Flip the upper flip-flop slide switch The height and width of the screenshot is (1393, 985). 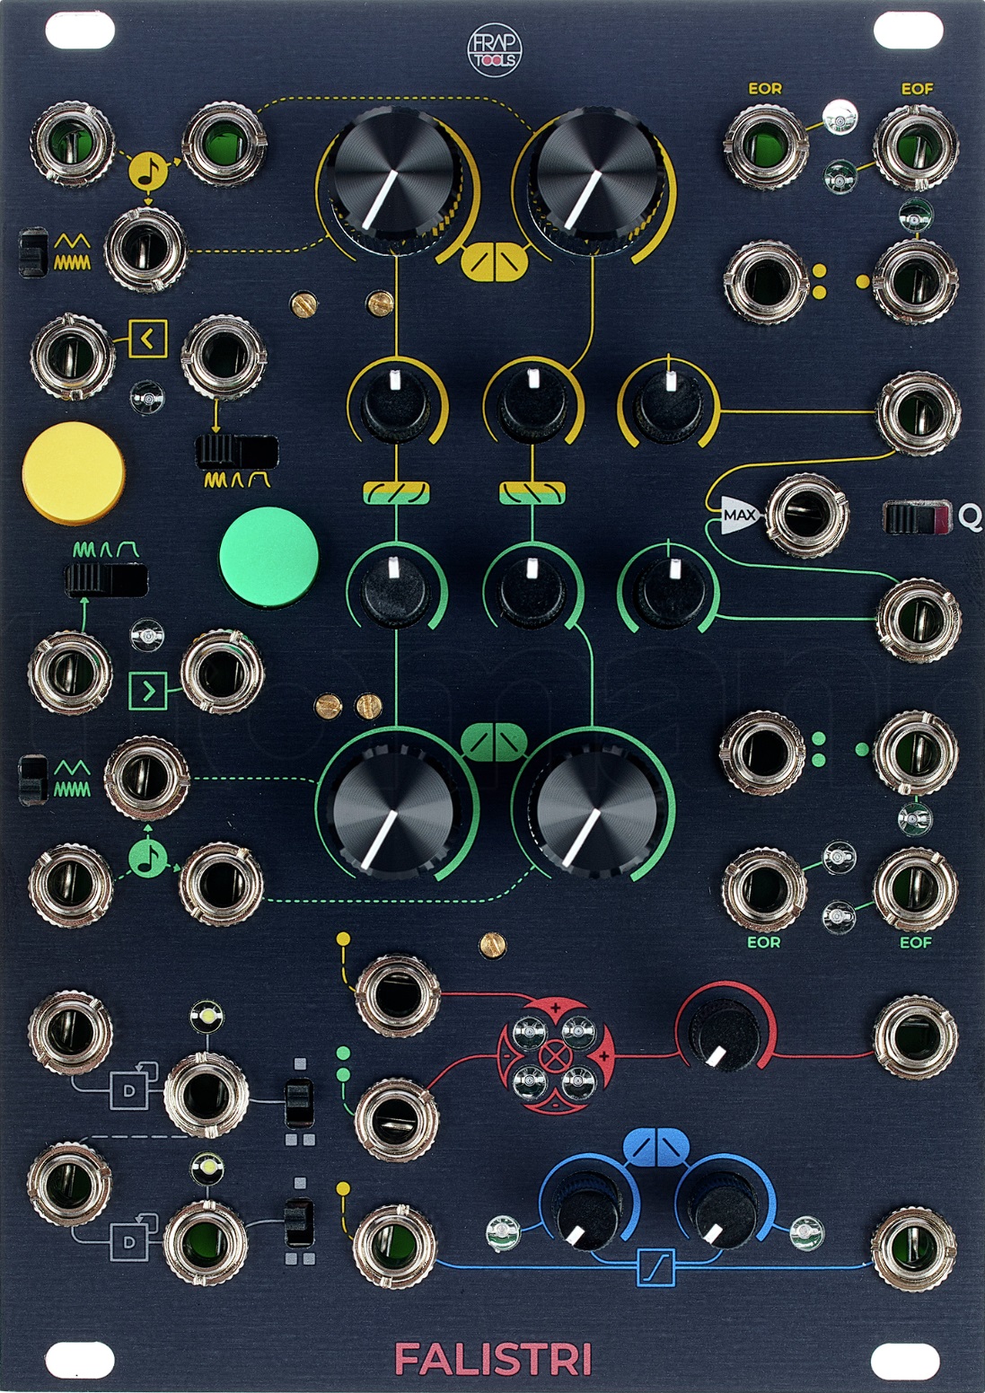pyautogui.click(x=299, y=1103)
